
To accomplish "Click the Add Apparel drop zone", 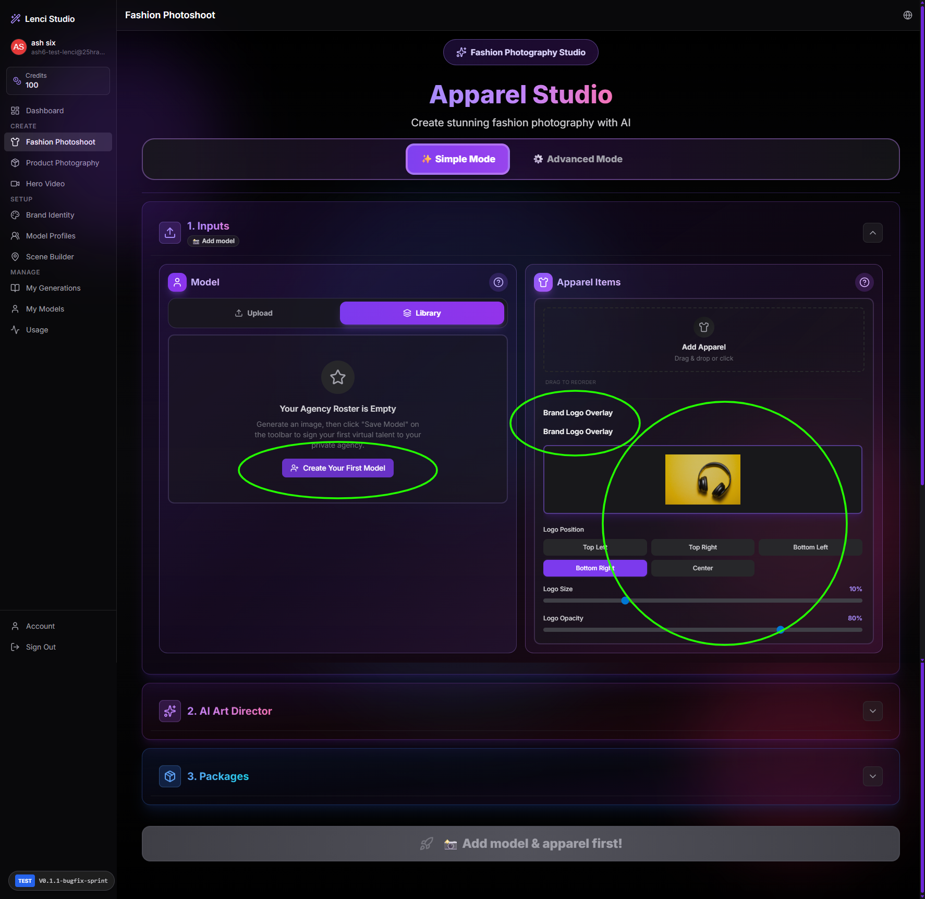I will point(703,340).
